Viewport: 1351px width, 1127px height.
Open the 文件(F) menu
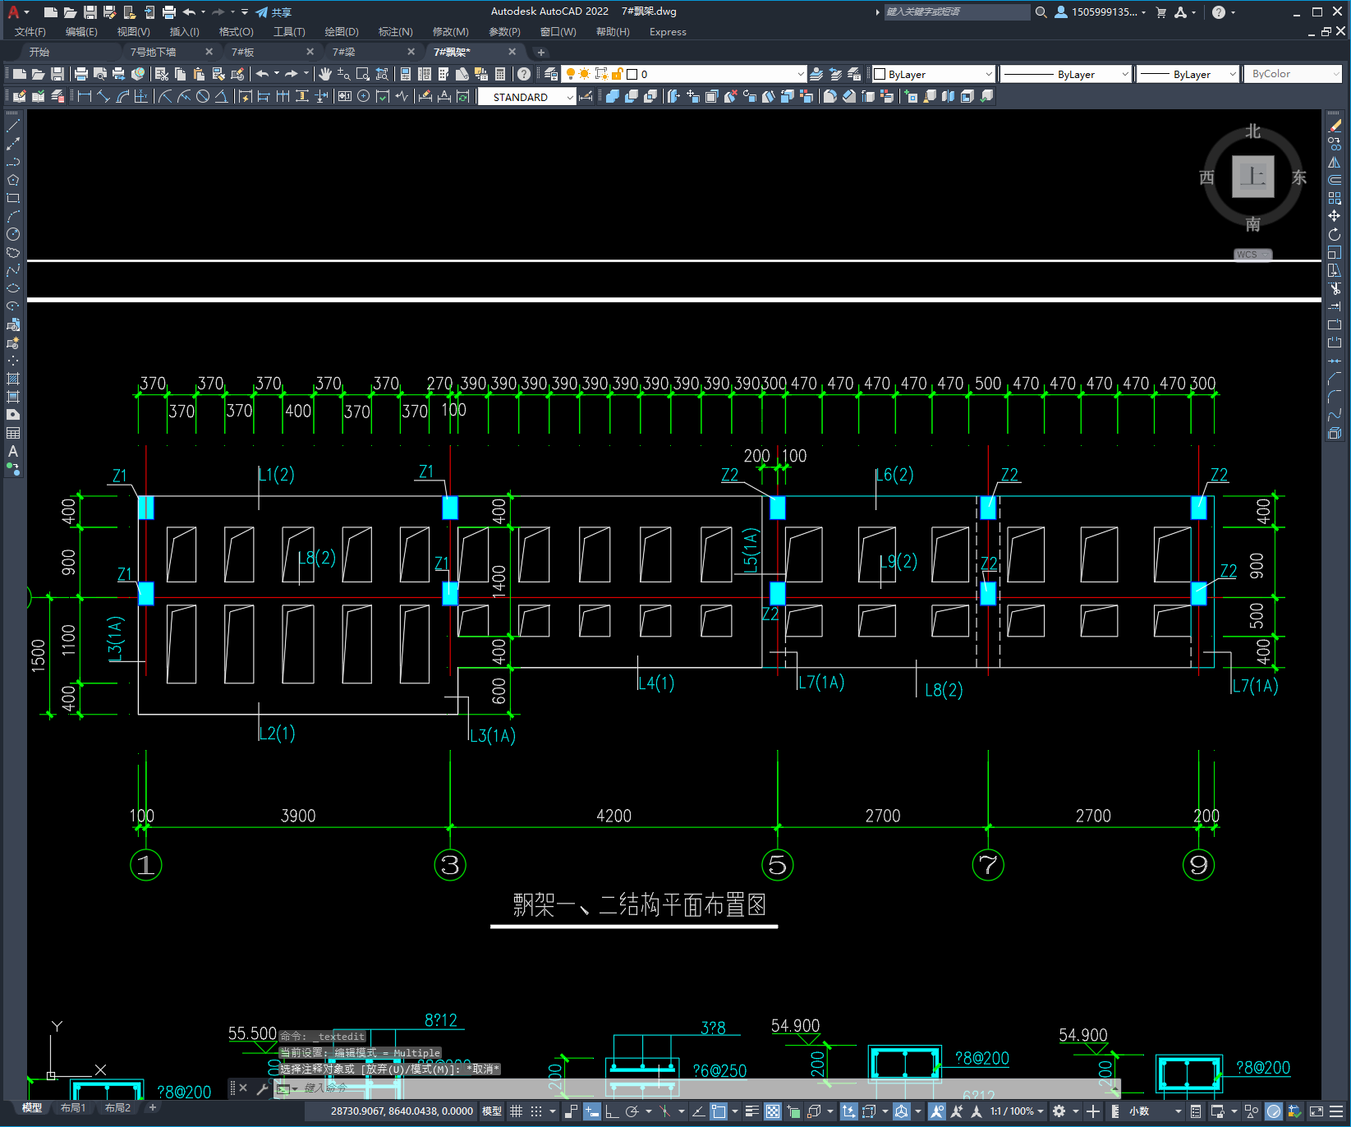point(30,32)
